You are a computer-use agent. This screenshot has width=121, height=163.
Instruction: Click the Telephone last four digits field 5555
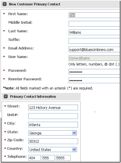(63, 158)
